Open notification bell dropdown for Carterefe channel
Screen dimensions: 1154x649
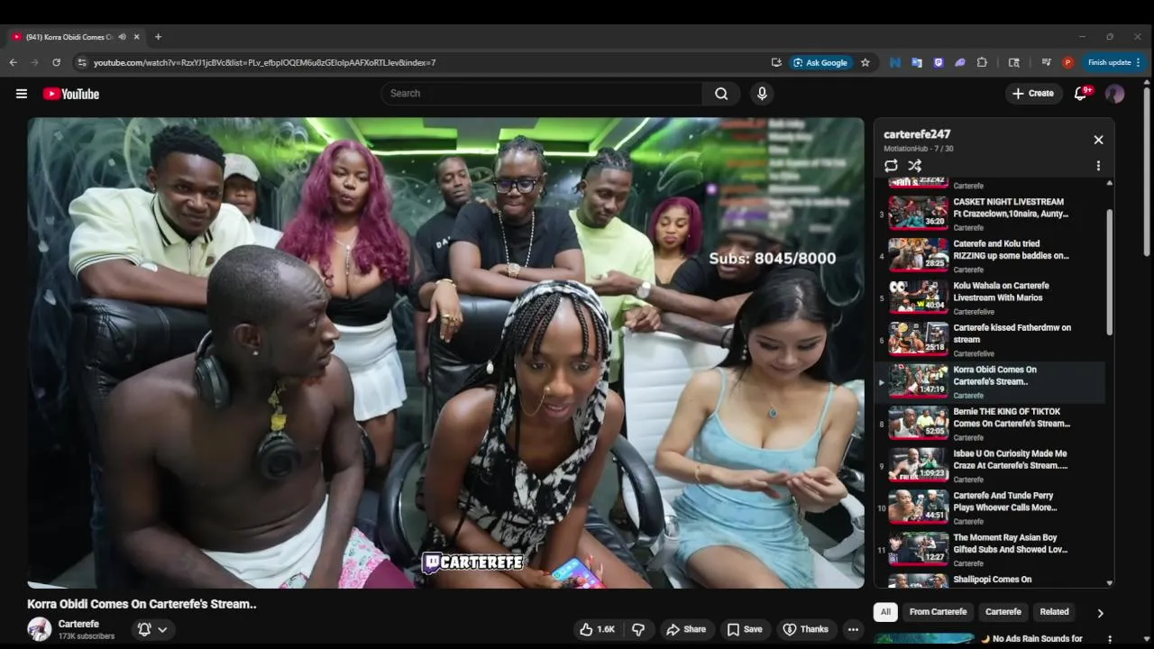click(x=151, y=629)
